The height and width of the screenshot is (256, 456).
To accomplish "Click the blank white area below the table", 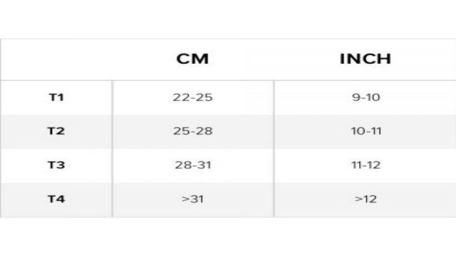I will pos(228,238).
